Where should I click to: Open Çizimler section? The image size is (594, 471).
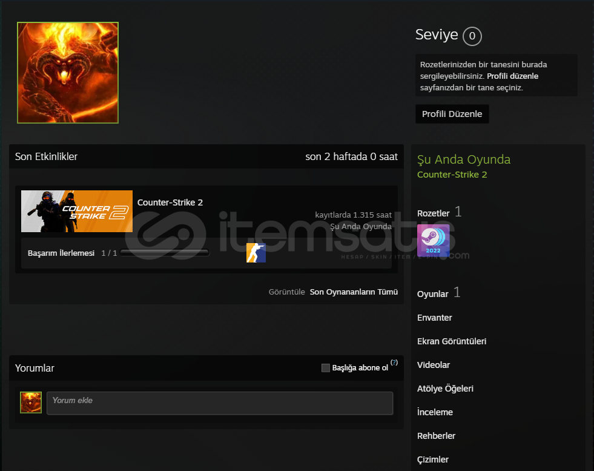[x=432, y=459]
